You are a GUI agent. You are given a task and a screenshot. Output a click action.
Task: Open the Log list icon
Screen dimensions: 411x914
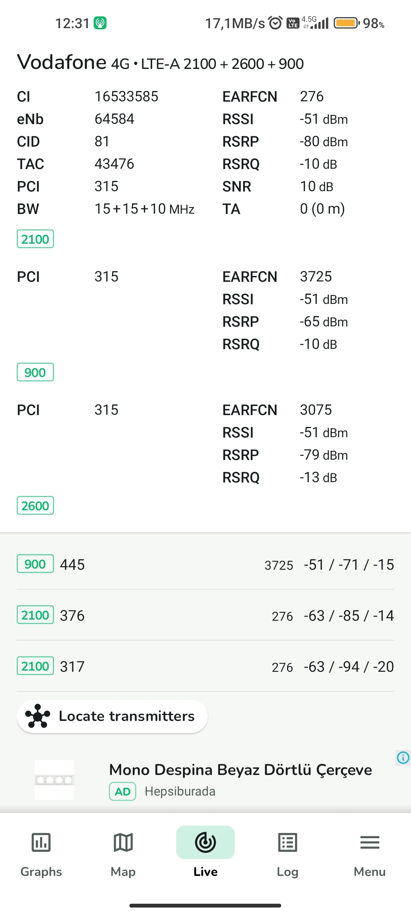[287, 842]
